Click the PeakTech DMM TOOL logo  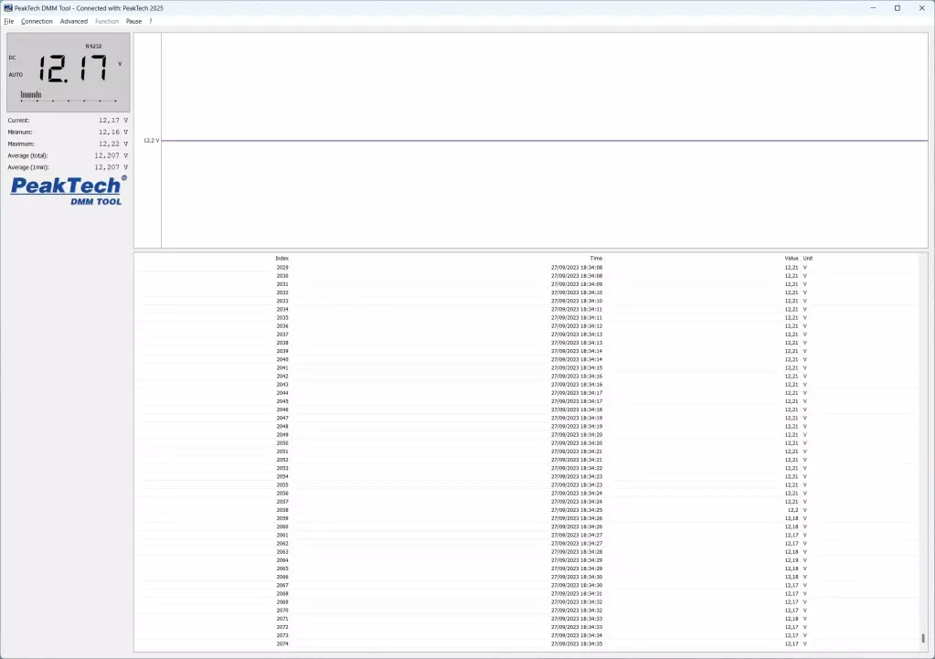click(68, 190)
